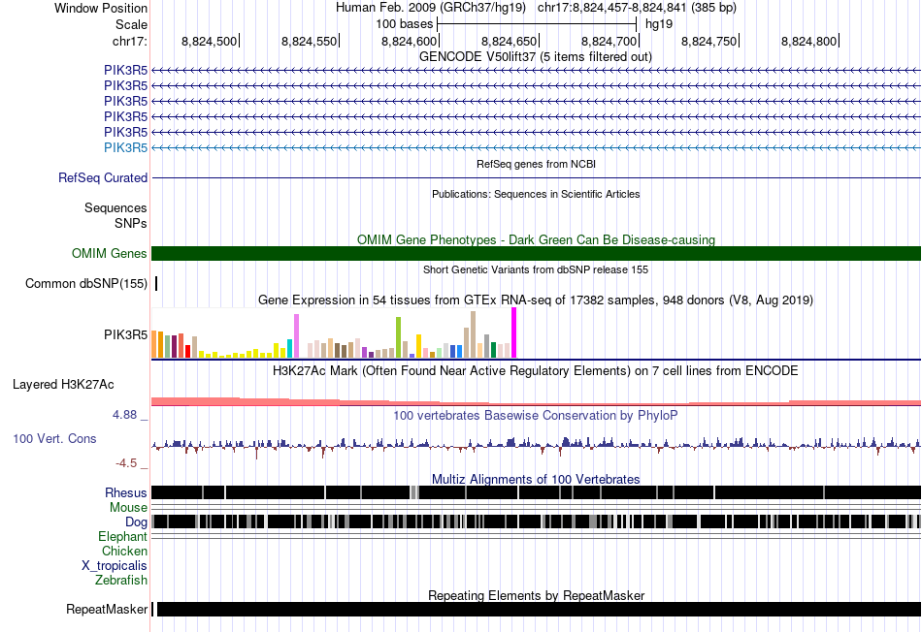
Task: Click the Mouse alignment label
Action: pos(128,508)
